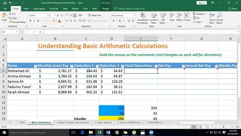The height and width of the screenshot is (136, 241).
Task: Click the Insert Function fx icon
Action: click(40, 32)
